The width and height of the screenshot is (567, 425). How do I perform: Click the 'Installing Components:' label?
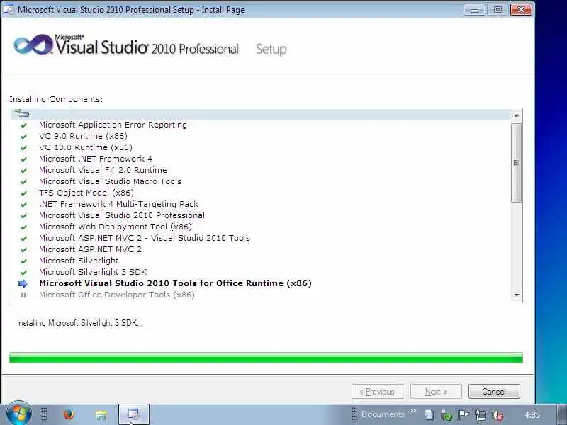point(56,99)
